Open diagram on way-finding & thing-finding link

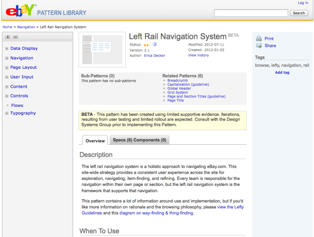tap(156, 213)
